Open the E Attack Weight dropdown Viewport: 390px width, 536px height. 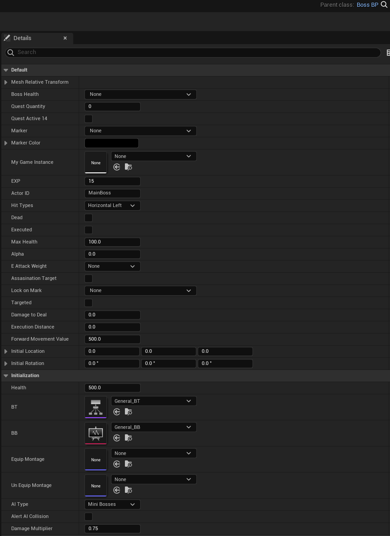pyautogui.click(x=112, y=266)
